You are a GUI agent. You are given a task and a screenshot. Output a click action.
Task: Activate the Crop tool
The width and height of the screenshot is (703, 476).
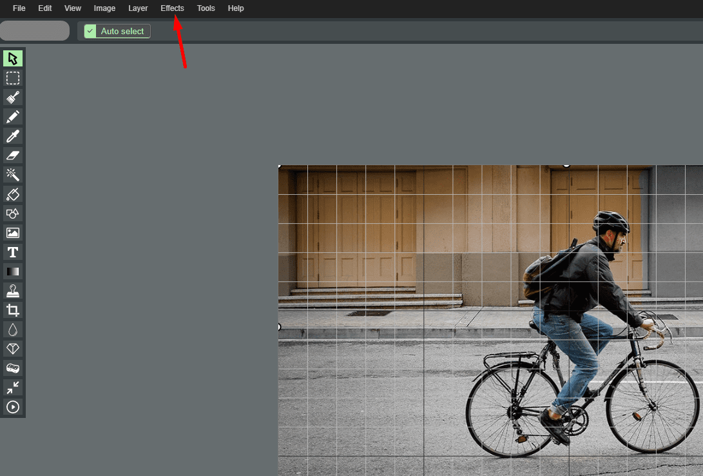(13, 310)
